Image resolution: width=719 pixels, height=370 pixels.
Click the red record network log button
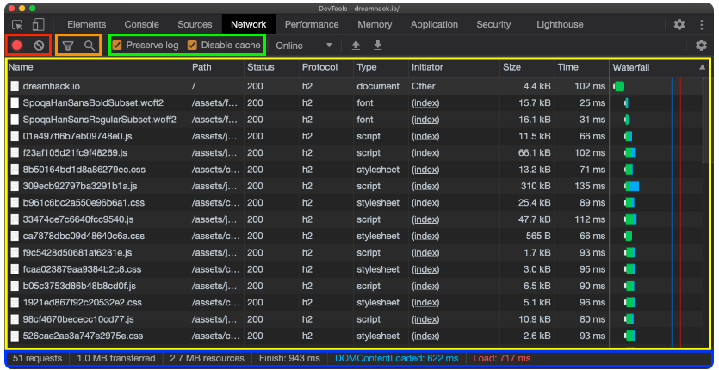17,45
